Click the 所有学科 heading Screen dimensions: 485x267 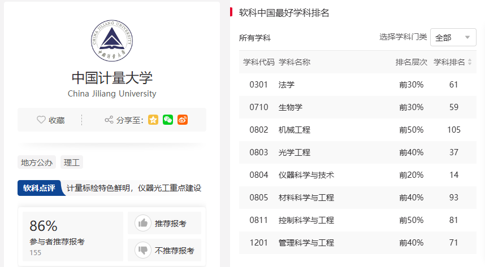coord(255,38)
